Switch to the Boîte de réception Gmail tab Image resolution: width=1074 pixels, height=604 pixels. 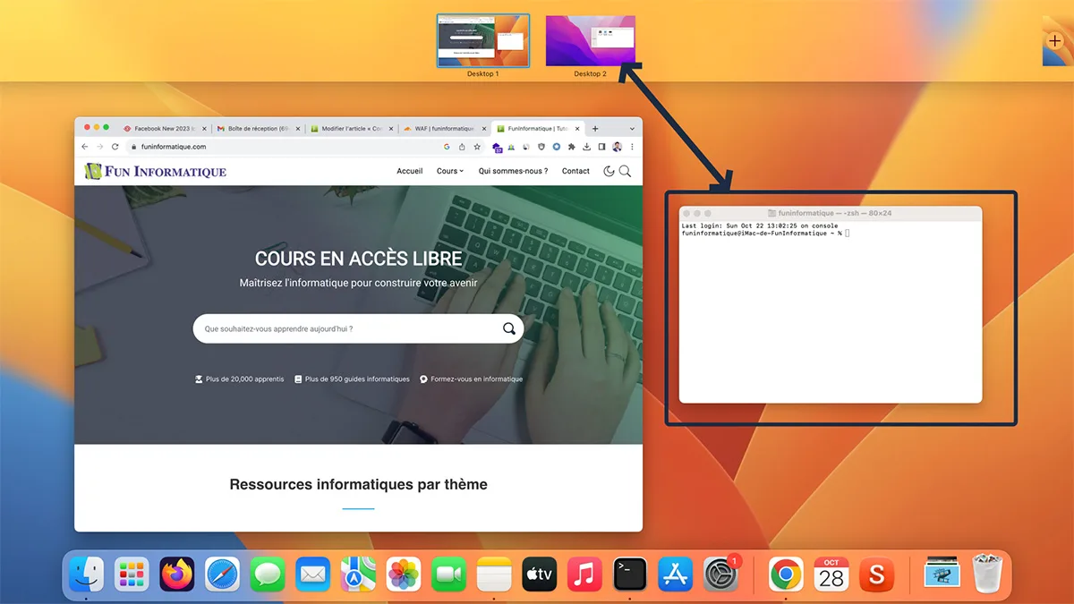pos(258,129)
